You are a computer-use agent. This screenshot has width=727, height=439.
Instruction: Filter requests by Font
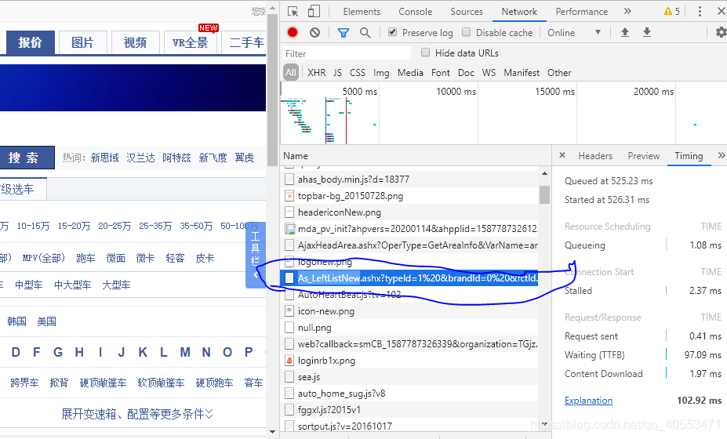[441, 73]
